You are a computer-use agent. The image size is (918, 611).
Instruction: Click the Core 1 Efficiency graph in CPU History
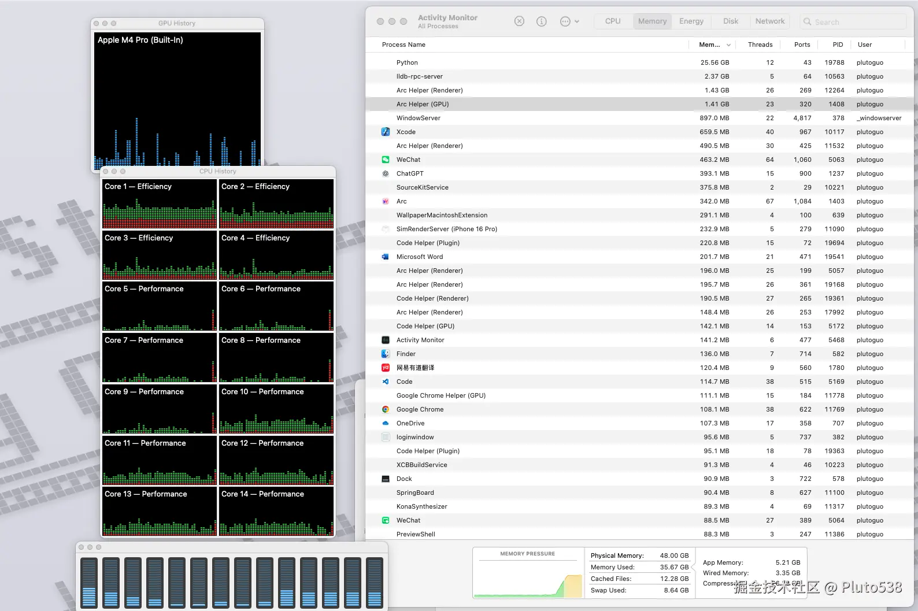(x=160, y=204)
